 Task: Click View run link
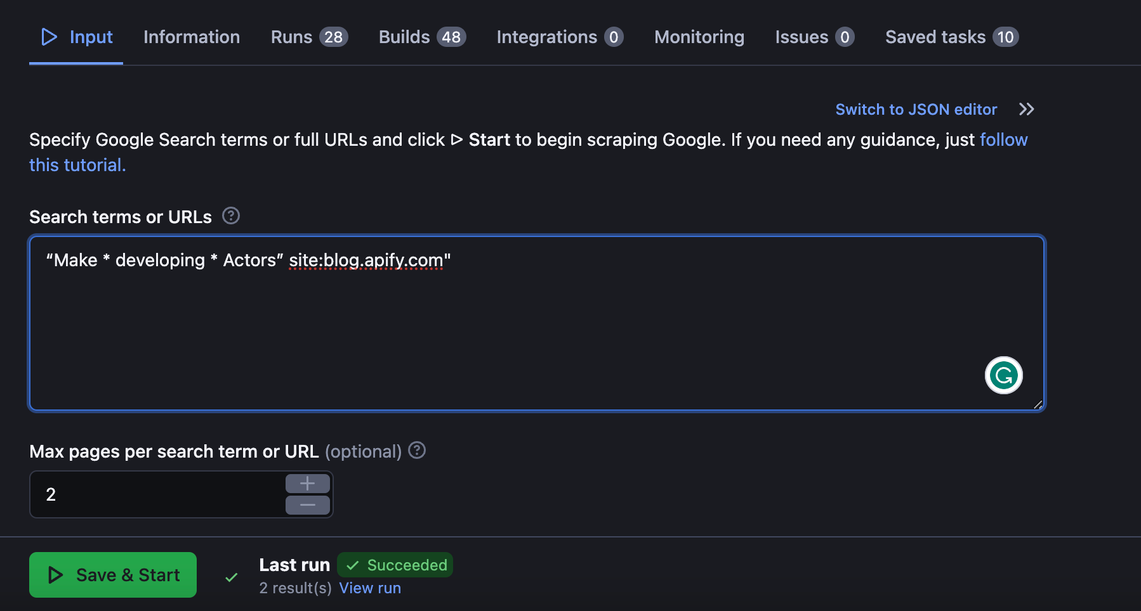tap(370, 588)
